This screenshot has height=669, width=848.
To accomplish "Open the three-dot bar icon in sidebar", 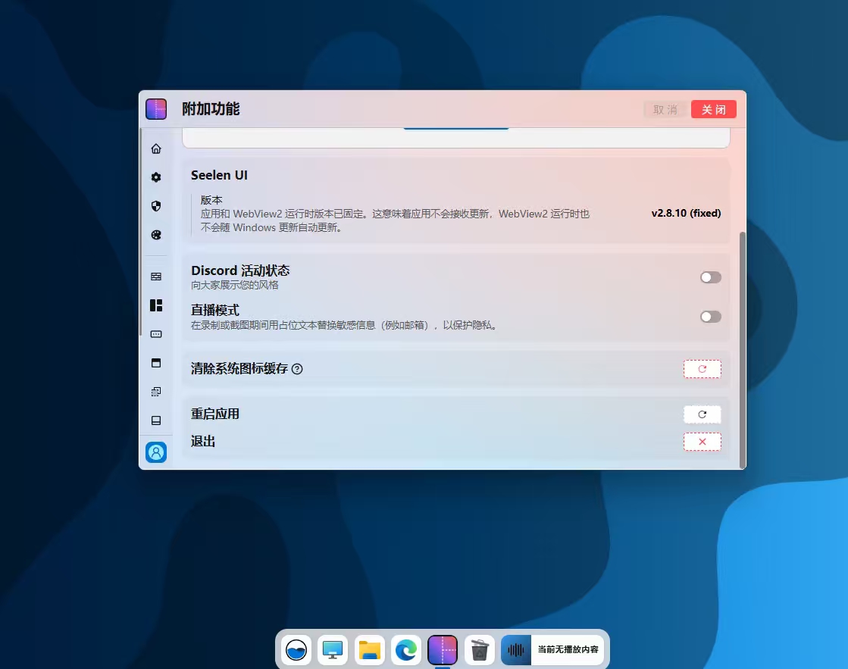I will (156, 334).
